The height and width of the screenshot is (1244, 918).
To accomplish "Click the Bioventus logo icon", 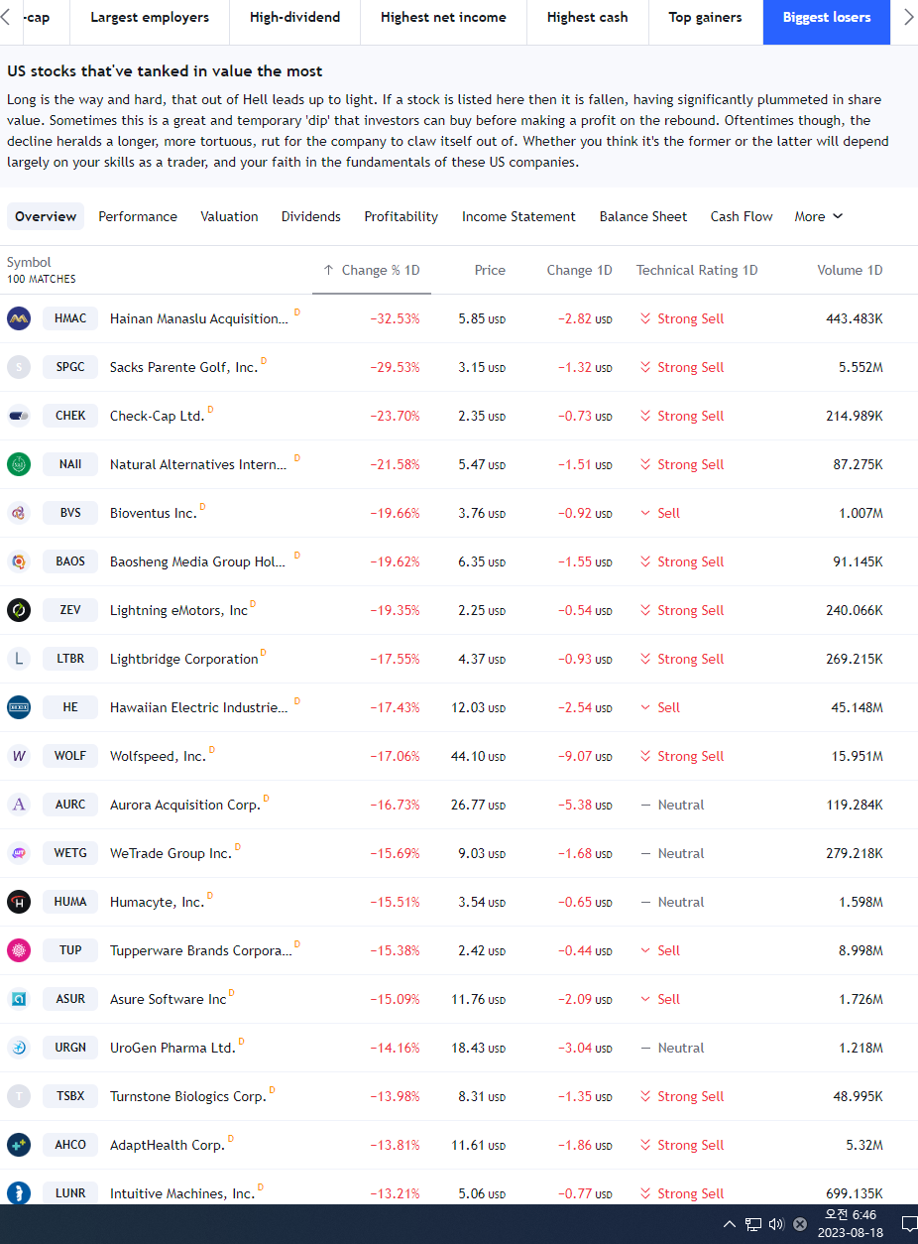I will (19, 513).
